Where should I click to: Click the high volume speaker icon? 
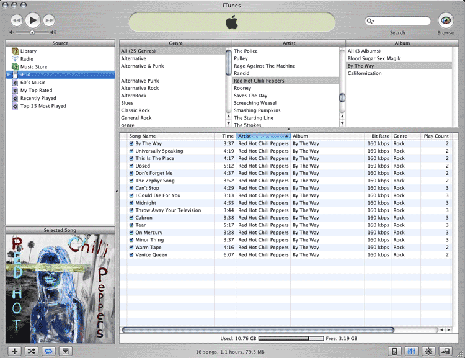click(53, 32)
